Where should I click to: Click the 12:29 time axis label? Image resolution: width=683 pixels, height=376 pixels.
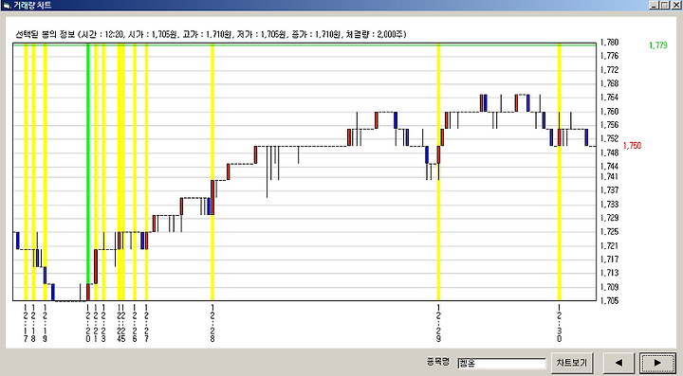[438, 323]
